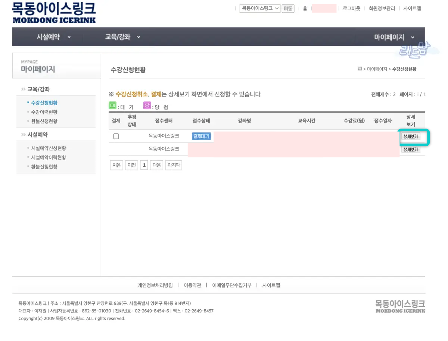448x341 pixels.
Task: Click the 접수상태 column header
Action: [x=201, y=121]
